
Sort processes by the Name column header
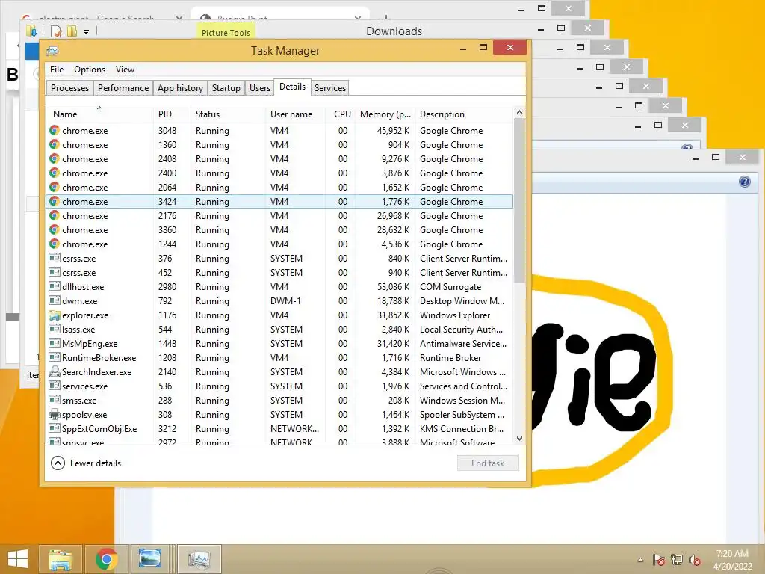pyautogui.click(x=99, y=114)
